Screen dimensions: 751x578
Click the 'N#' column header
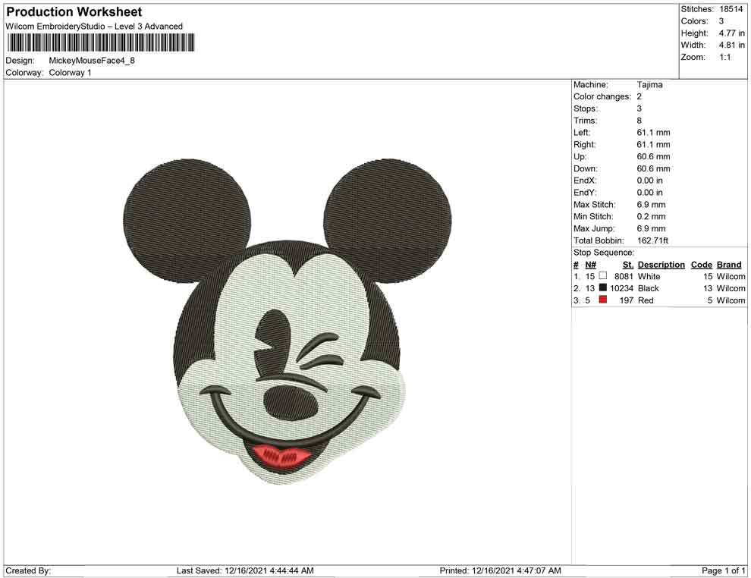(x=590, y=264)
